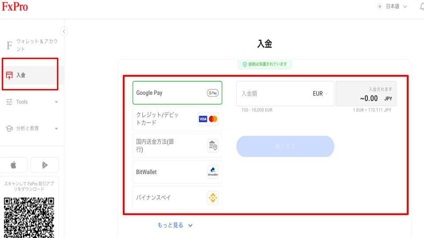This screenshot has width=424, height=238.
Task: Click the F wallet icon in the sidebar
Action: tap(9, 45)
